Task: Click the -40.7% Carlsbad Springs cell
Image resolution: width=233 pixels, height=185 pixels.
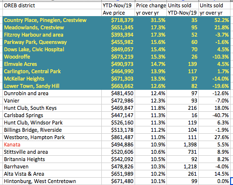Action: click(x=214, y=115)
